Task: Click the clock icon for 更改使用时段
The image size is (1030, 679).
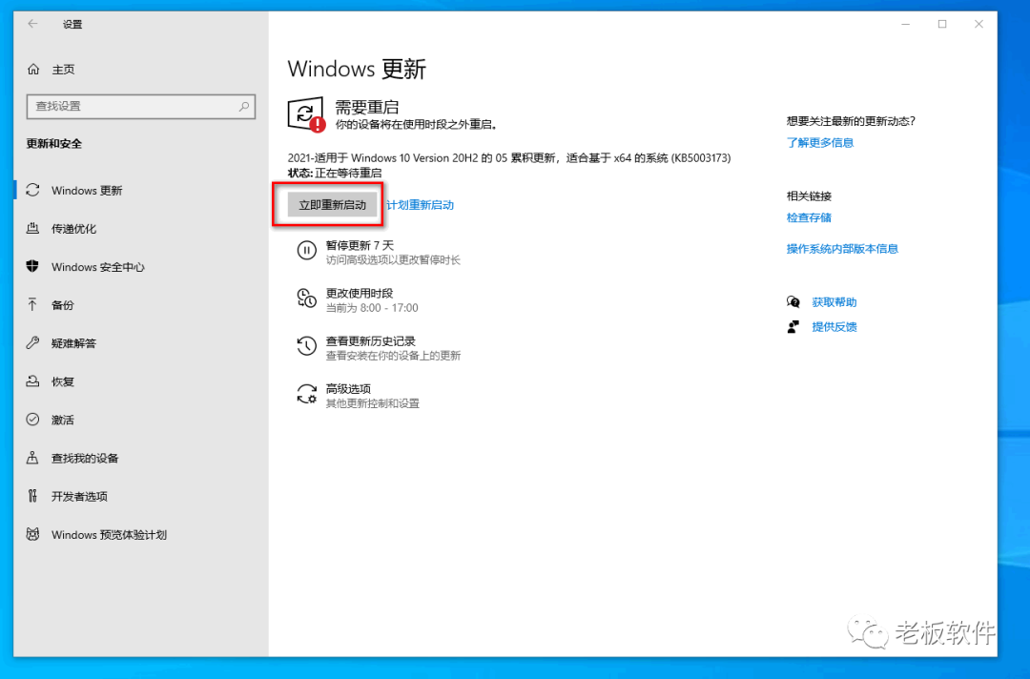Action: (307, 298)
